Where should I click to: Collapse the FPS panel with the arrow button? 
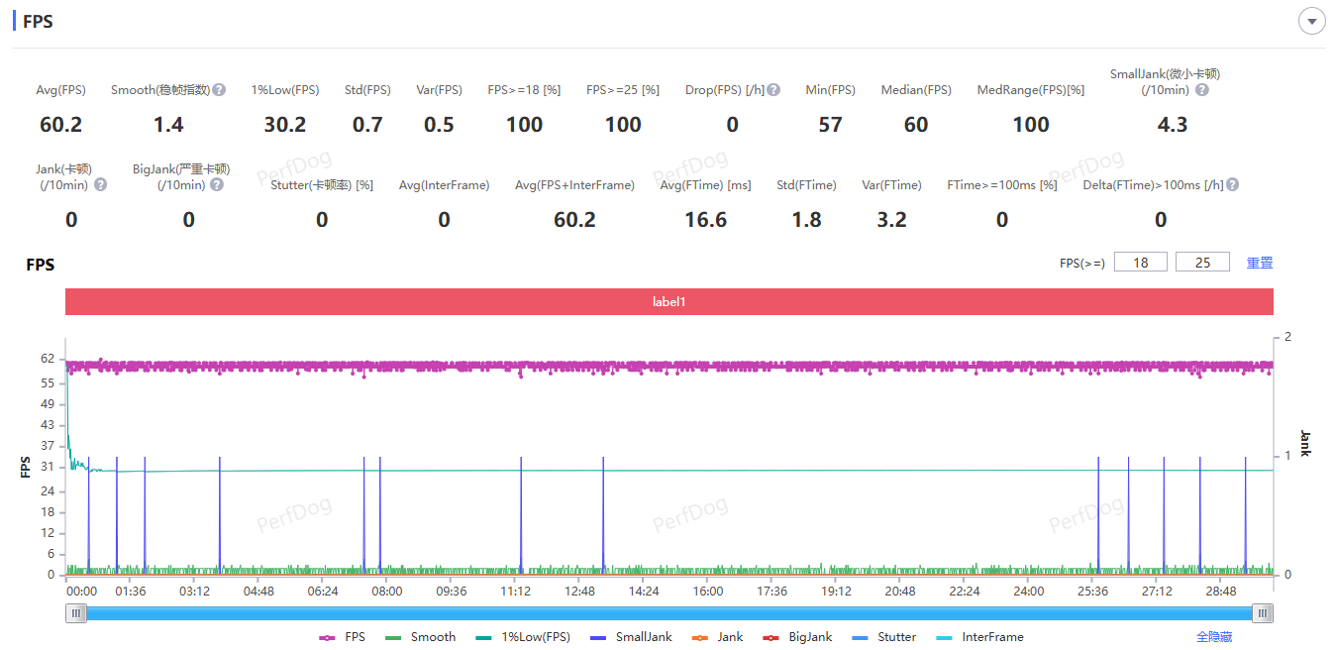[x=1311, y=21]
